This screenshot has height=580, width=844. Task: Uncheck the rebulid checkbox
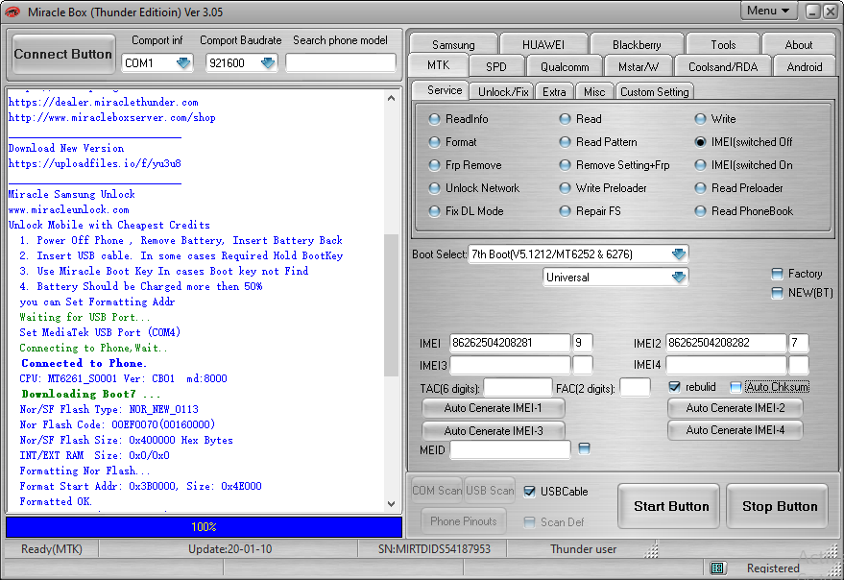(x=674, y=387)
